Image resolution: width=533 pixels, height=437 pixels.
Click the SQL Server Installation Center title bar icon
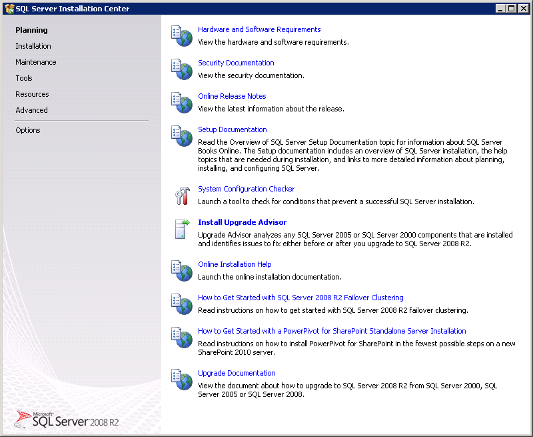(x=9, y=9)
